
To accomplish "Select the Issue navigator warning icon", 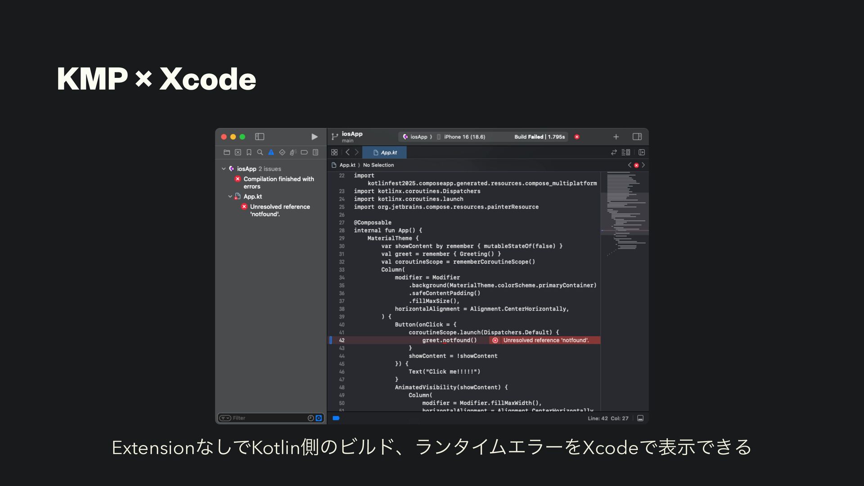I will click(271, 153).
